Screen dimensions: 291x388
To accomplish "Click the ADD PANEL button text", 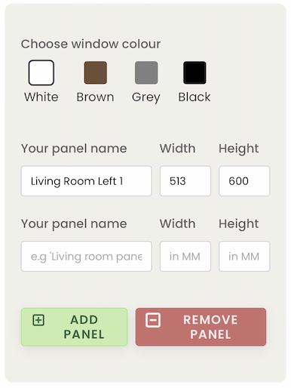I will 84,327.
